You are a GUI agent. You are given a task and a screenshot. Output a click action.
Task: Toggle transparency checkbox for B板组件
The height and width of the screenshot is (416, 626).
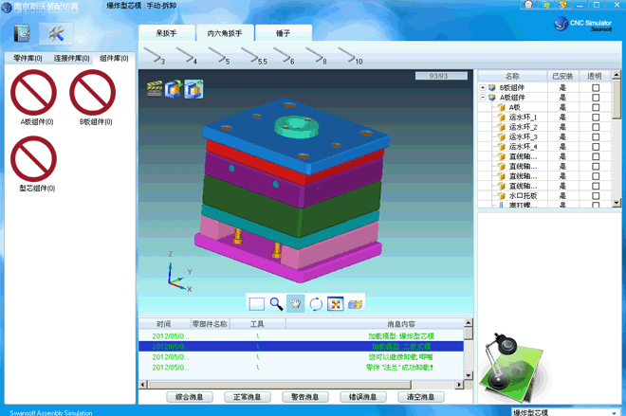click(x=596, y=88)
